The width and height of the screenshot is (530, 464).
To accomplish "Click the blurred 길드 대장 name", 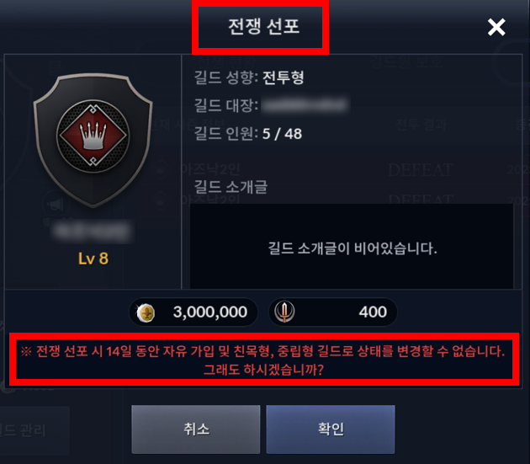I will point(305,105).
